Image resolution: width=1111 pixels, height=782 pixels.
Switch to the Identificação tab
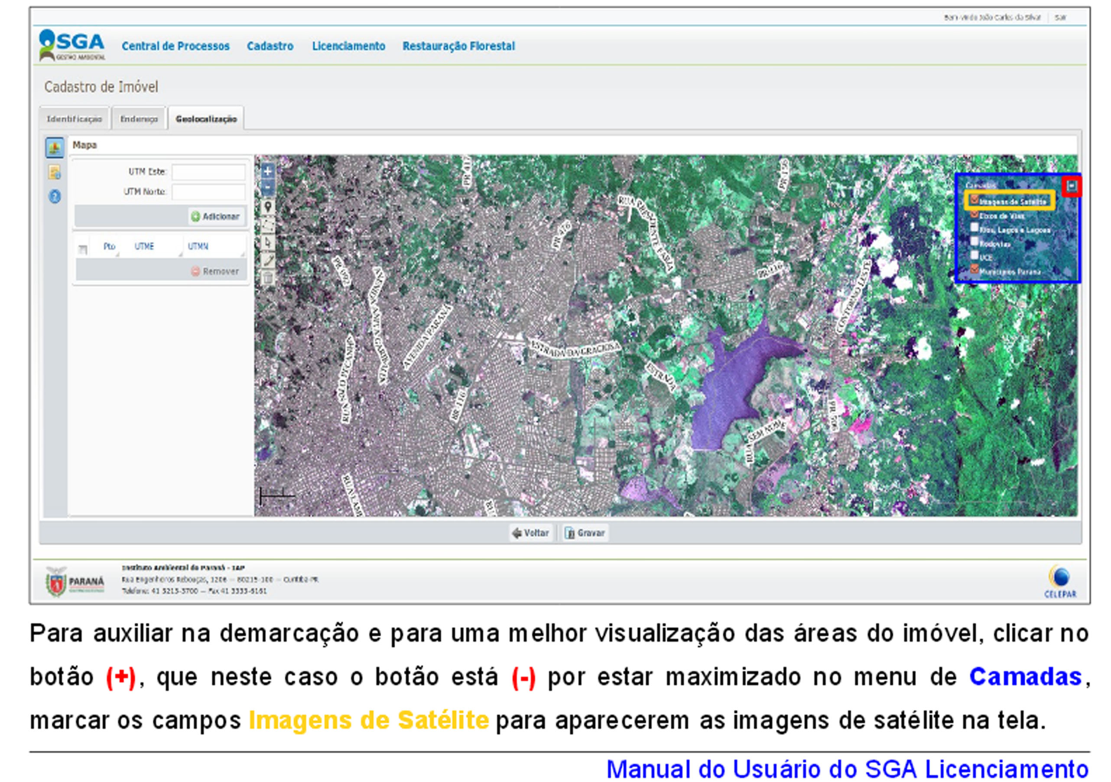74,119
